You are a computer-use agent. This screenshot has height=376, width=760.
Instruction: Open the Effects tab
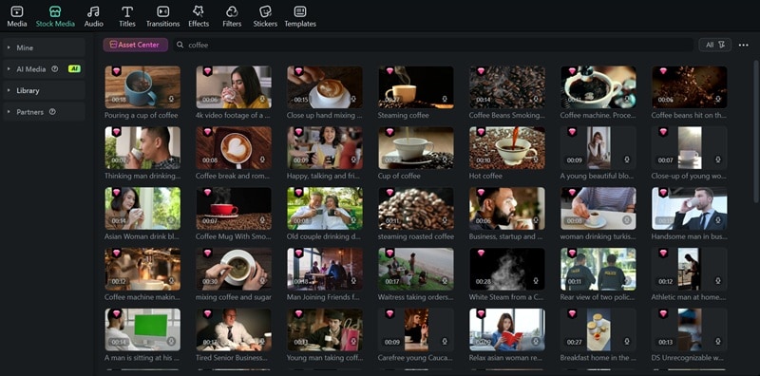click(199, 16)
